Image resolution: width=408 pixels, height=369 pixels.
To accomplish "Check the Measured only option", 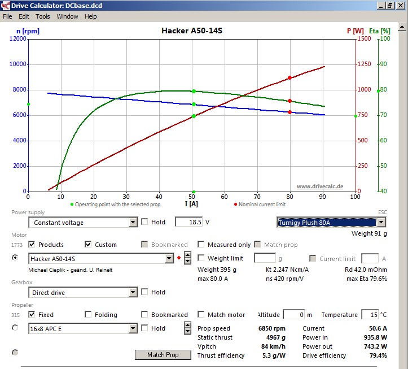I will point(201,245).
